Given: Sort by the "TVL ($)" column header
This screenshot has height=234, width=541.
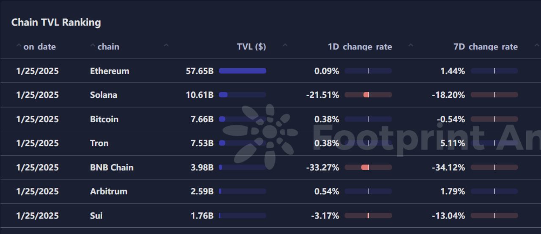Looking at the screenshot, I should 251,47.
